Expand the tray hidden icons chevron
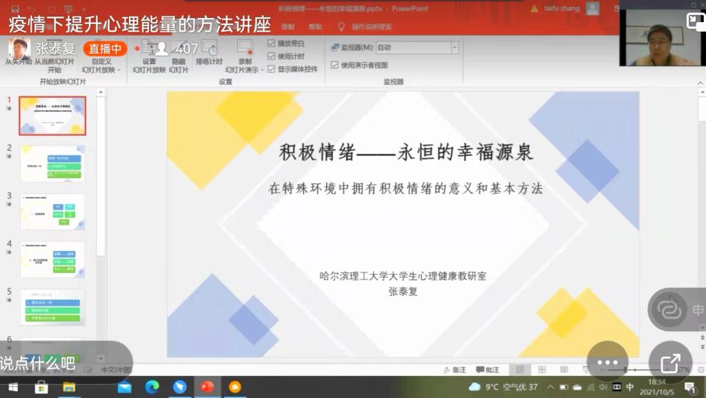This screenshot has height=398, width=706. [551, 387]
